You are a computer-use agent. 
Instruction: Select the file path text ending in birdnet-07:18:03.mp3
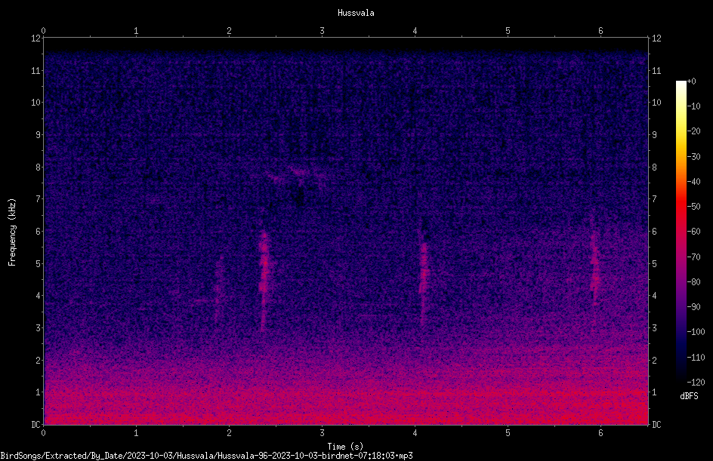tap(206, 456)
